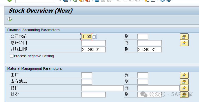Open multiple selection for 库存地点

(184, 82)
